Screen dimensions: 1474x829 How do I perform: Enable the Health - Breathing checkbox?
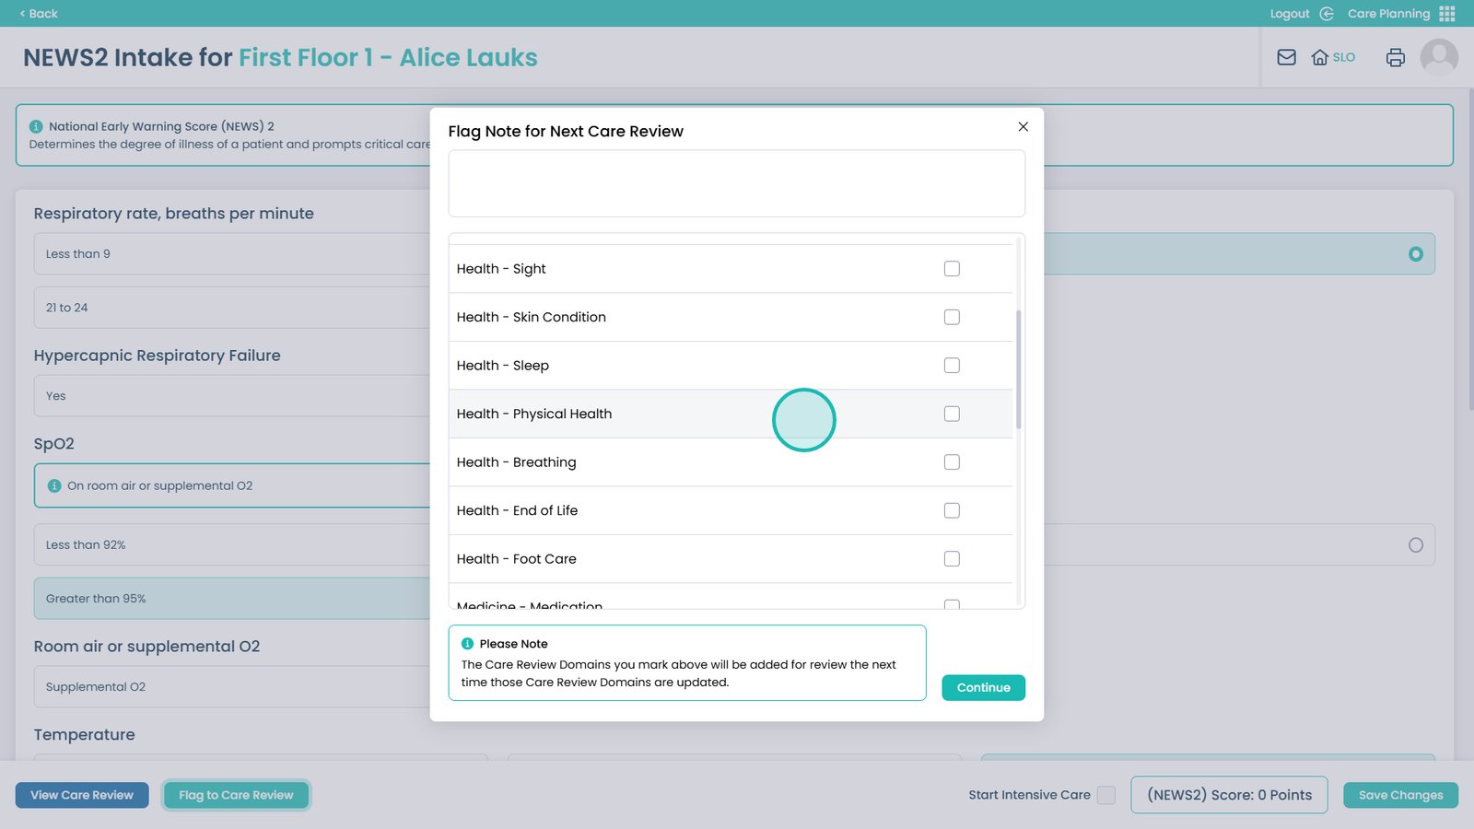coord(952,462)
